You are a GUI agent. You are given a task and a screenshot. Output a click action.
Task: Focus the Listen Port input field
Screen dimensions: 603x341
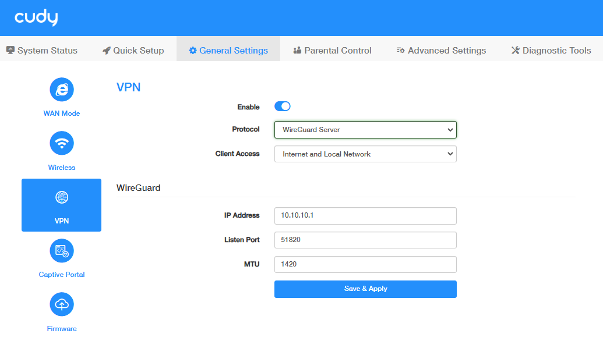365,240
